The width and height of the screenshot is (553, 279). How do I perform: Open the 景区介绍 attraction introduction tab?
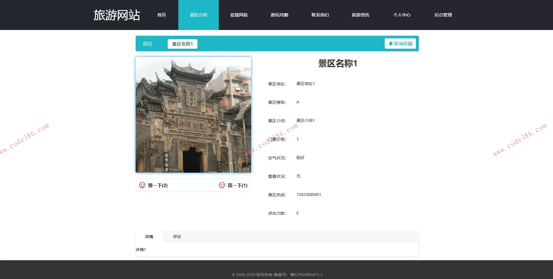click(199, 15)
